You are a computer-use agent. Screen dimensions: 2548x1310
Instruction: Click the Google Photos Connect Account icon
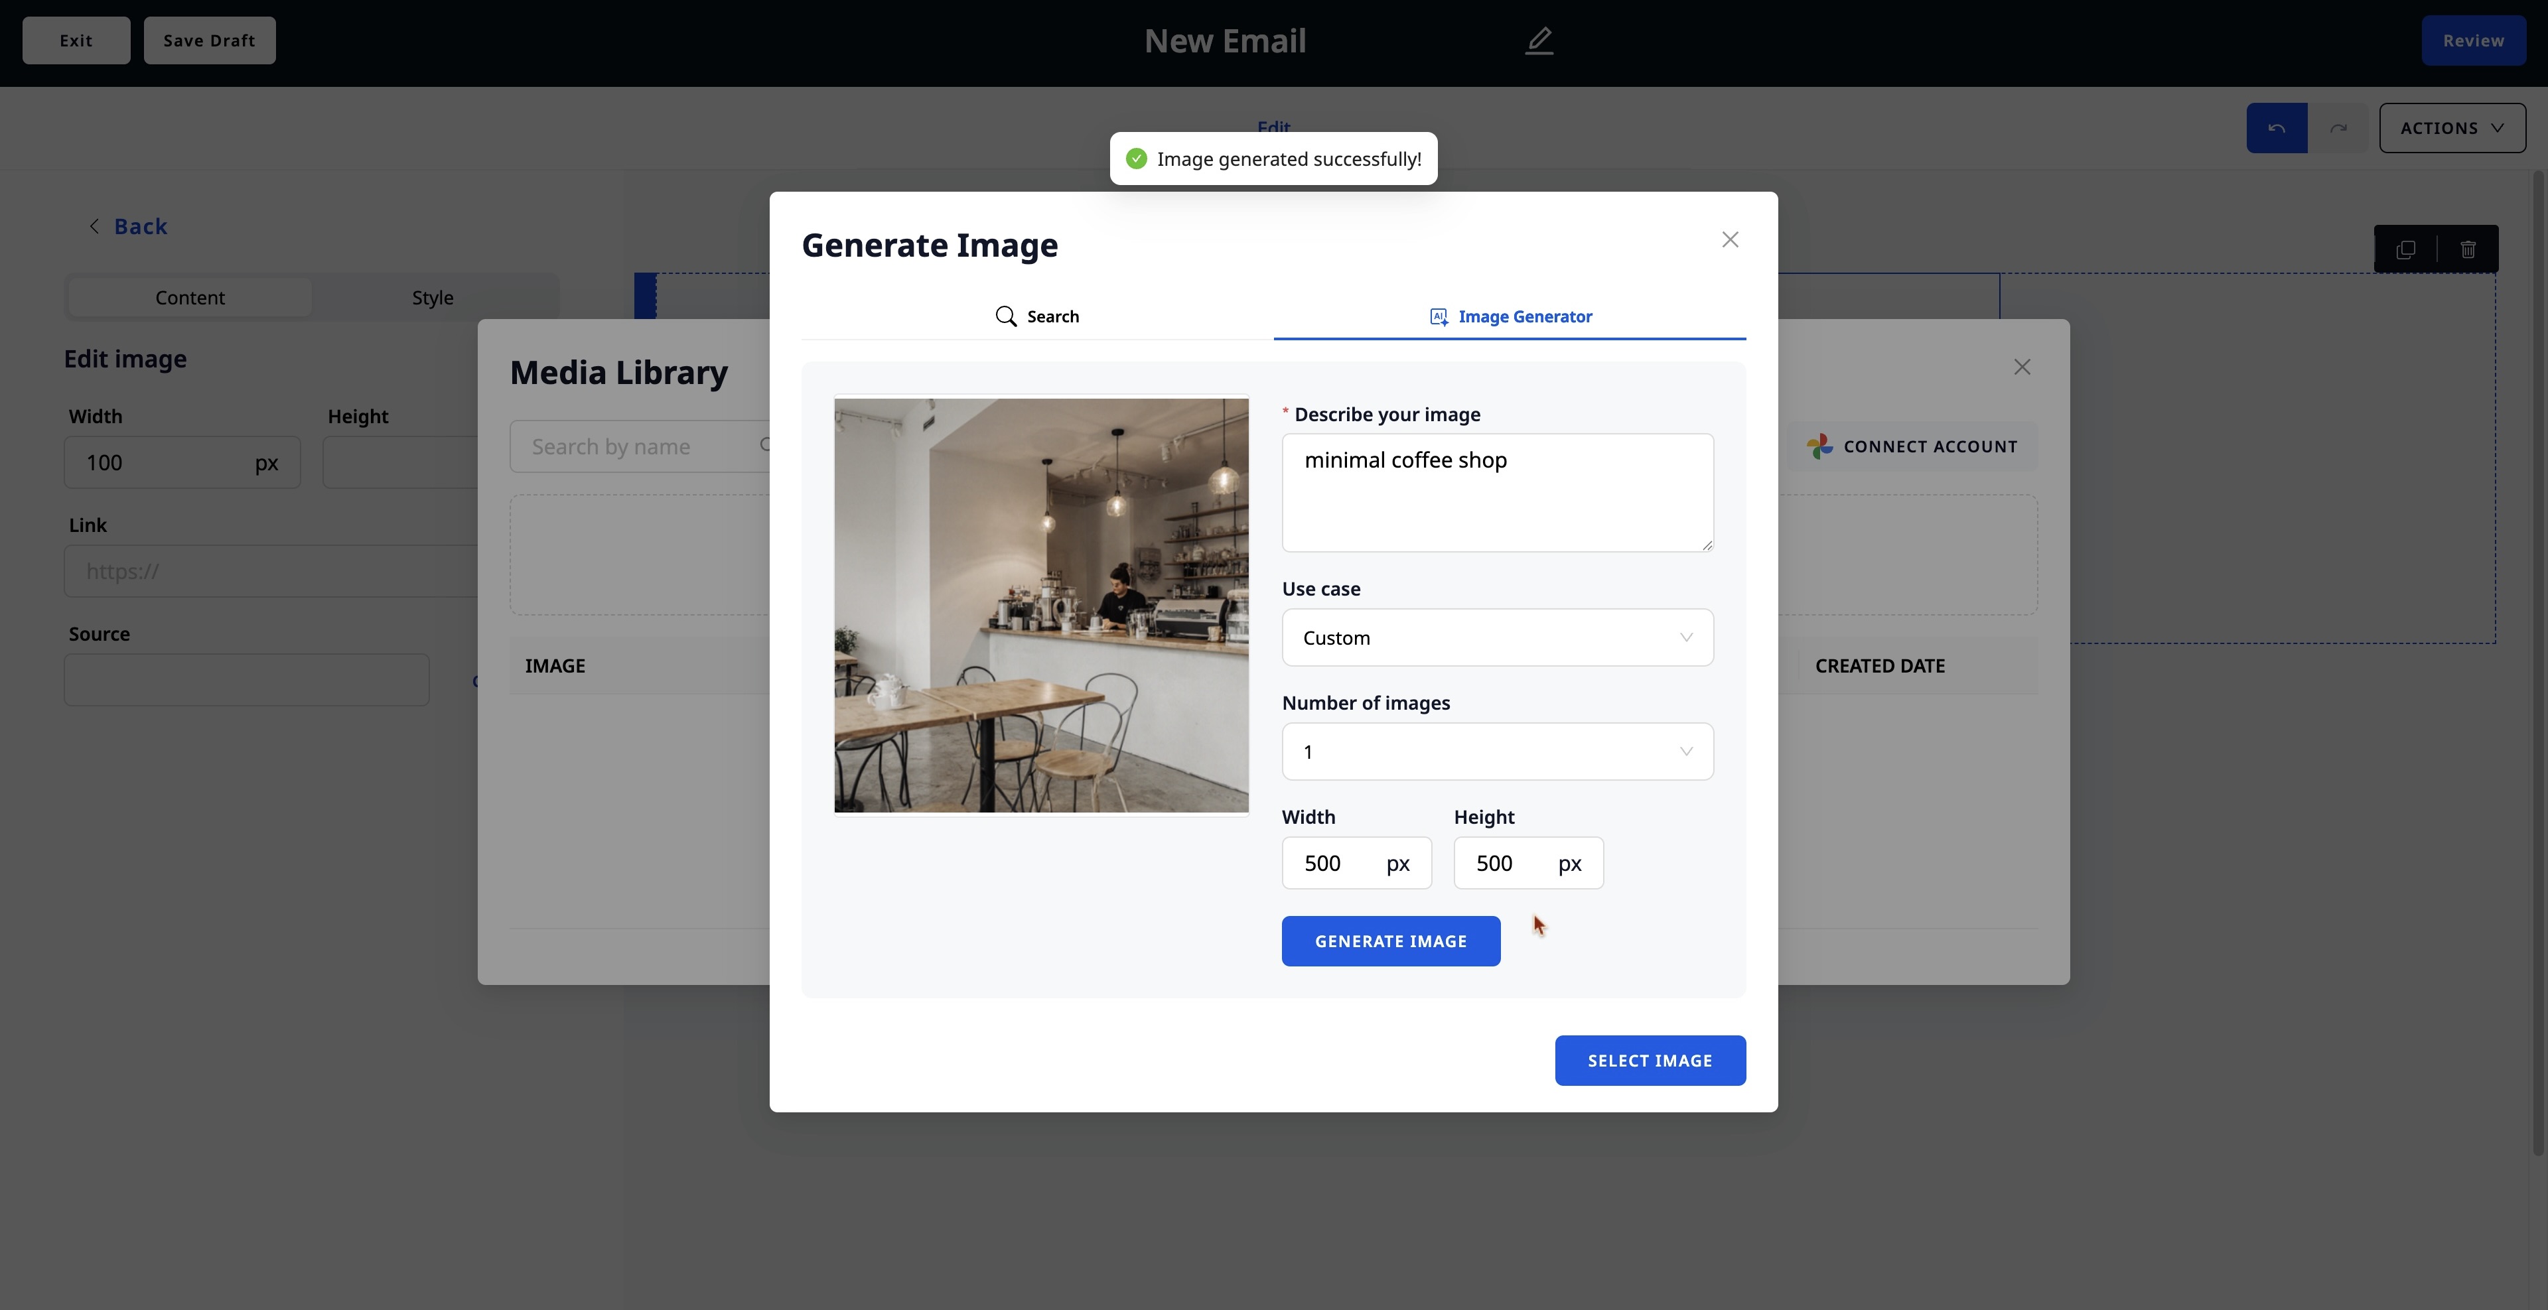click(x=1819, y=447)
